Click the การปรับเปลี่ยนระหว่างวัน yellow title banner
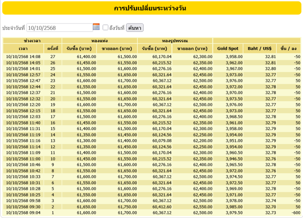303x218 pixels. [x=151, y=8]
